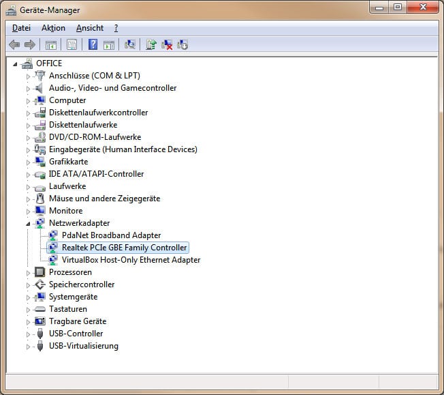Click the mouse icon beside Mäuse
Viewport: 444px width, 395px height.
(40, 199)
